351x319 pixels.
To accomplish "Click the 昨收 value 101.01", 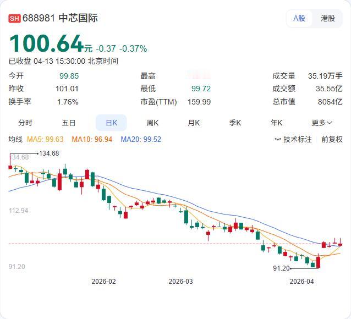I will (x=67, y=89).
